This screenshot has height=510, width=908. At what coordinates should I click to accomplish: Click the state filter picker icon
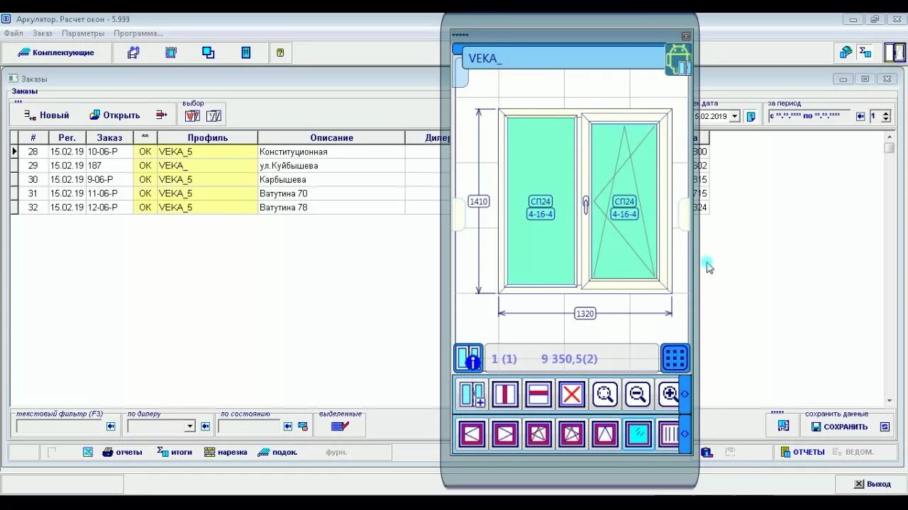coord(303,426)
